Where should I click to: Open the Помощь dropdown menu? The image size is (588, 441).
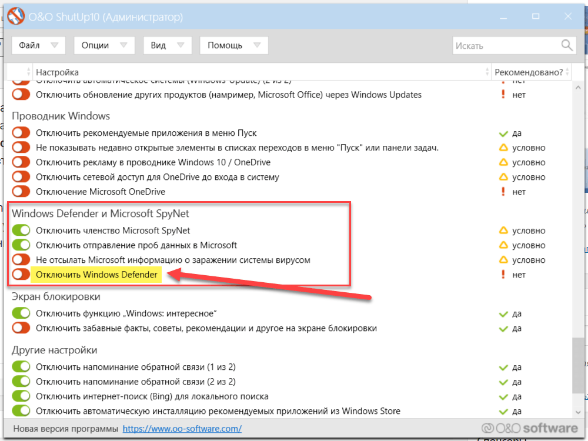coord(234,45)
